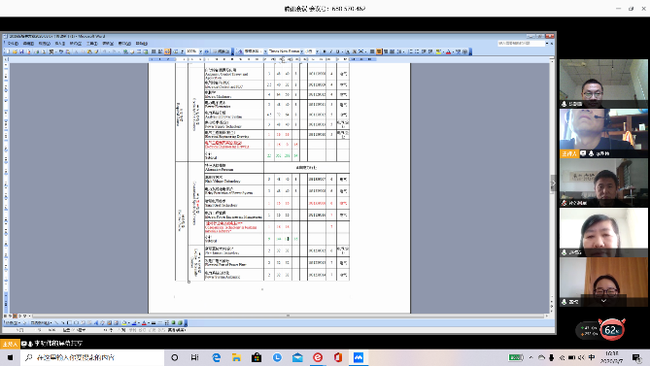Select the top participant video thumbnail
This screenshot has height=366, width=650.
click(603, 83)
